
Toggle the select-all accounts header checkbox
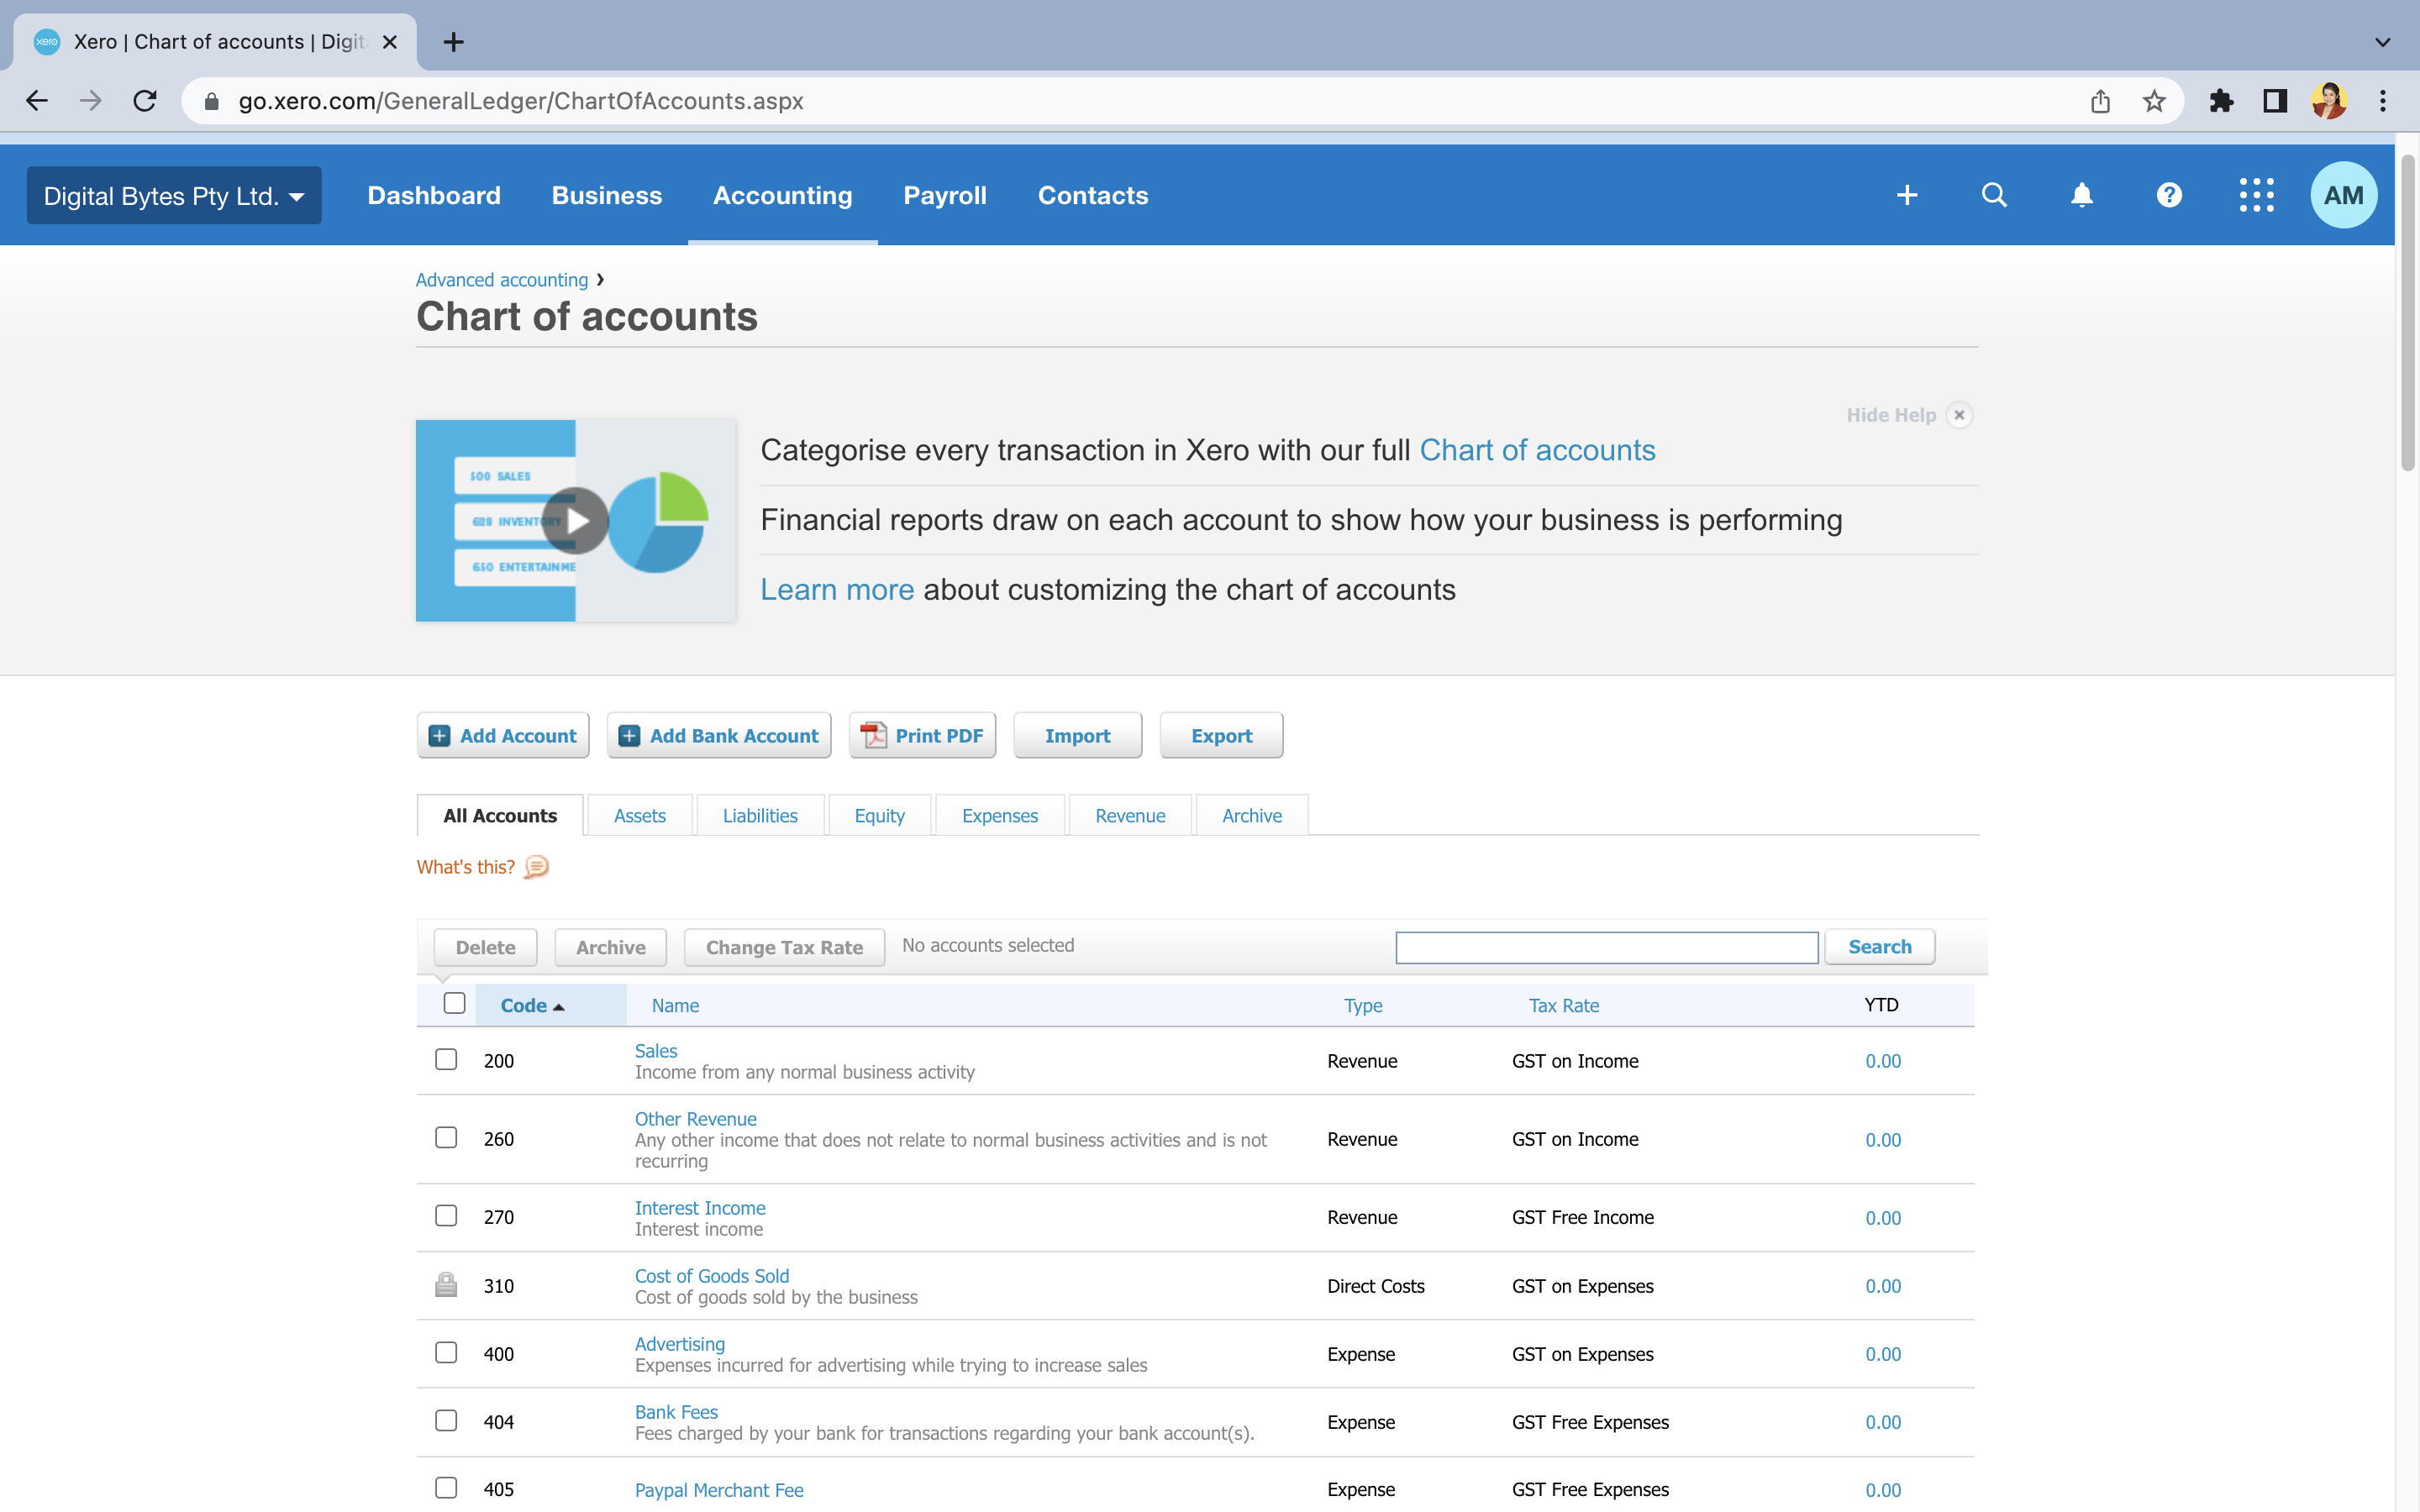[454, 1003]
